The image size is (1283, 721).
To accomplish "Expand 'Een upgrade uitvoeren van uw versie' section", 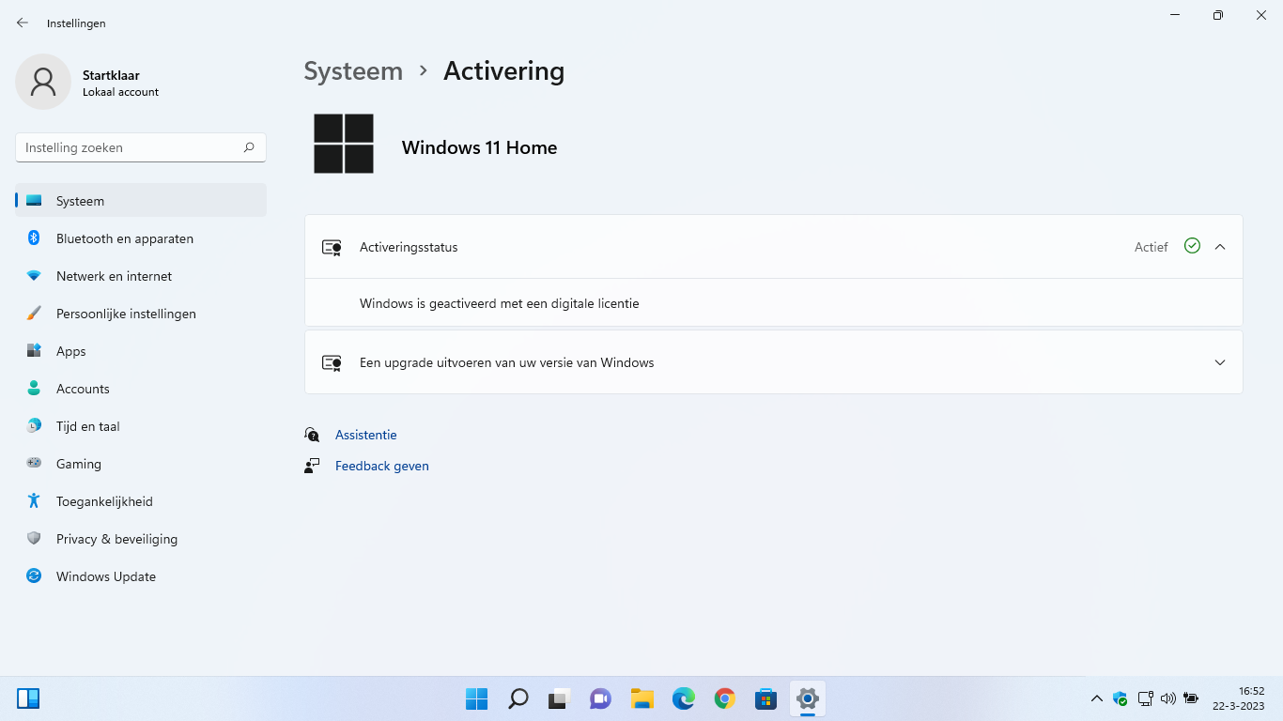I will (774, 362).
